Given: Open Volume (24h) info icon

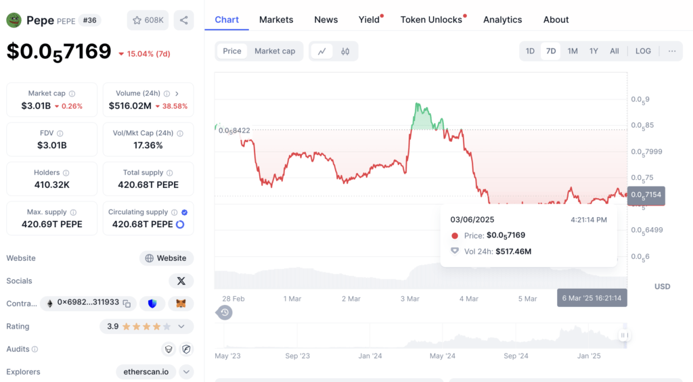Looking at the screenshot, I should coord(166,93).
